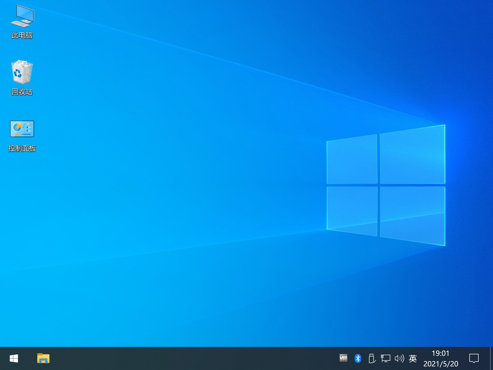493x370 pixels.
Task: Click the 控制面板 label text
Action: pos(22,148)
